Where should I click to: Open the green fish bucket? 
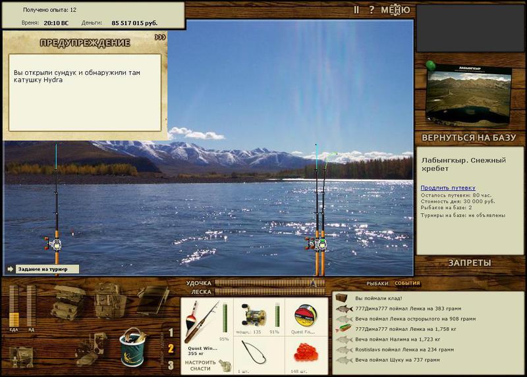(133, 347)
